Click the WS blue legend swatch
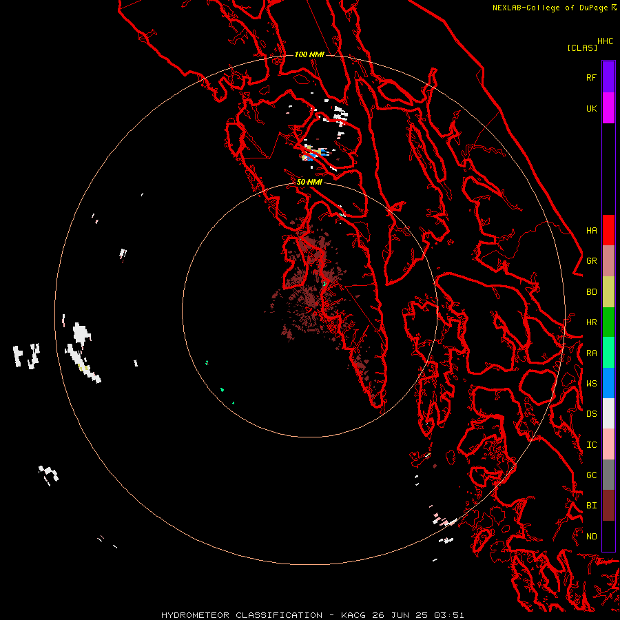 [x=608, y=383]
